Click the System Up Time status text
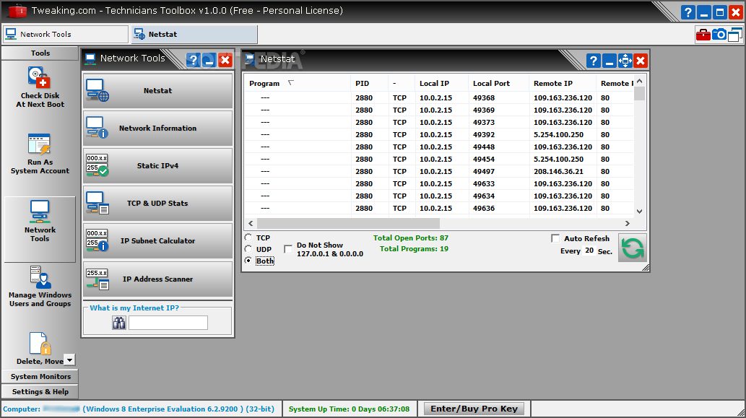Viewport: 746px width, 418px height. pos(350,409)
